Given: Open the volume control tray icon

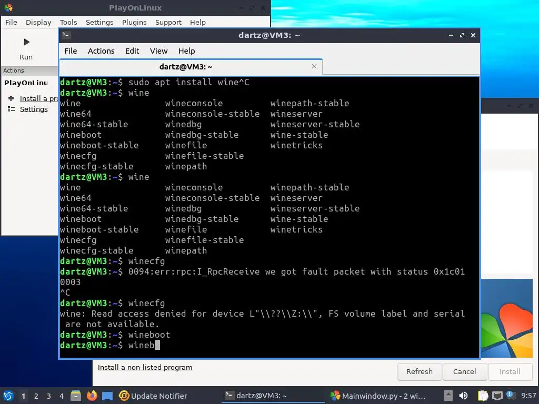Looking at the screenshot, I should pos(463,396).
